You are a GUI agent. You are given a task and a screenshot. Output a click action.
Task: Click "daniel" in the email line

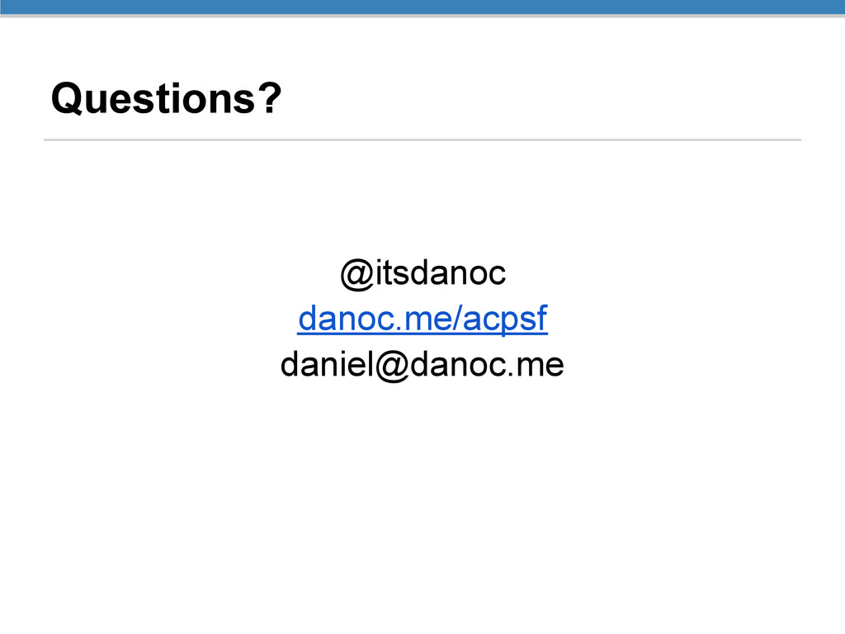point(327,364)
